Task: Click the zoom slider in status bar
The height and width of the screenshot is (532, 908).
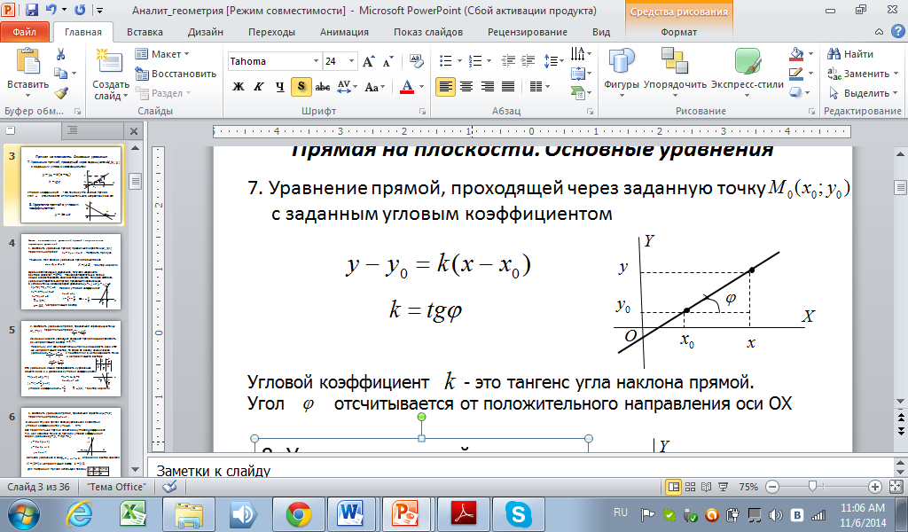Action: point(813,487)
